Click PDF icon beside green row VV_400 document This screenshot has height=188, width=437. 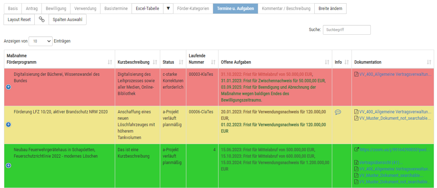356,169
